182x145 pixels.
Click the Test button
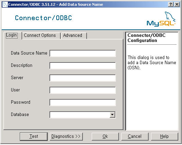[34, 136]
